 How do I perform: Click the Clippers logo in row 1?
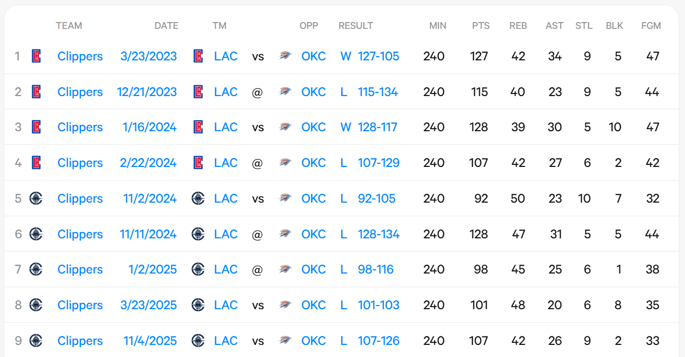point(36,56)
